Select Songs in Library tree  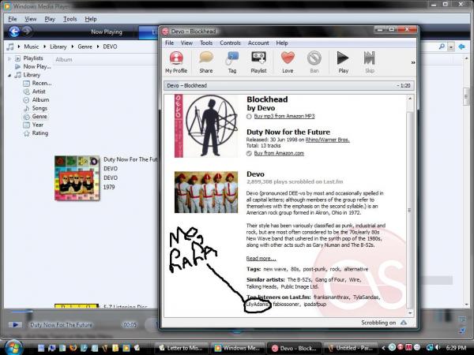pyautogui.click(x=36, y=108)
